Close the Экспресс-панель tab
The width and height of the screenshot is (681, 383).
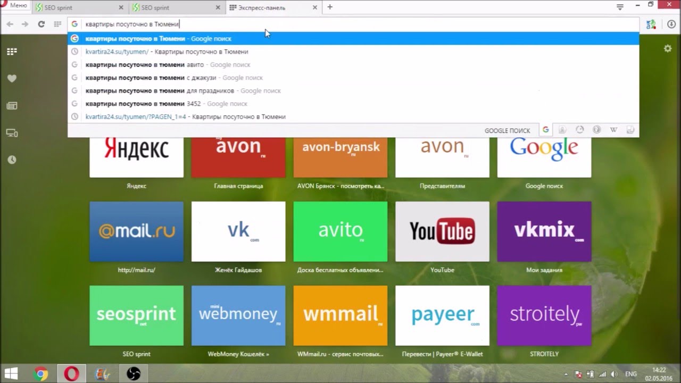point(315,7)
